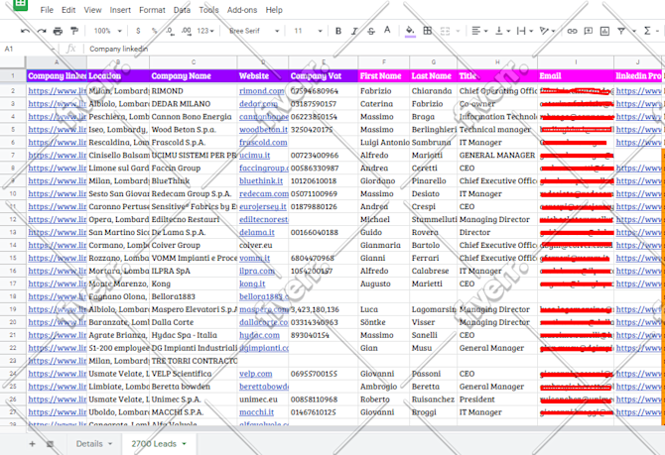This screenshot has height=455, width=665.
Task: Open more number formats 123 dropdown
Action: (x=205, y=31)
